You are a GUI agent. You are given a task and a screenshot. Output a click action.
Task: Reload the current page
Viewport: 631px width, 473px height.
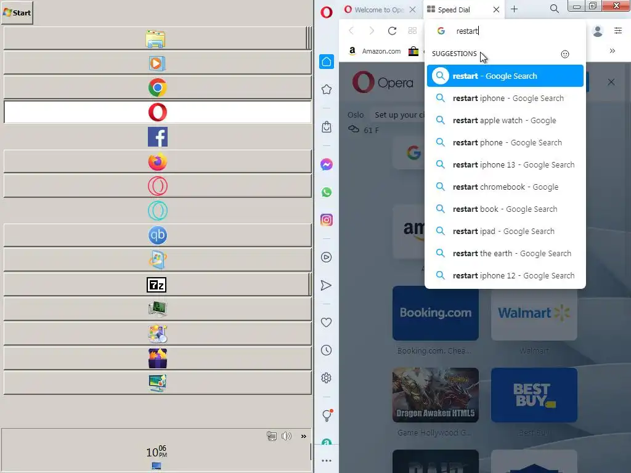392,31
